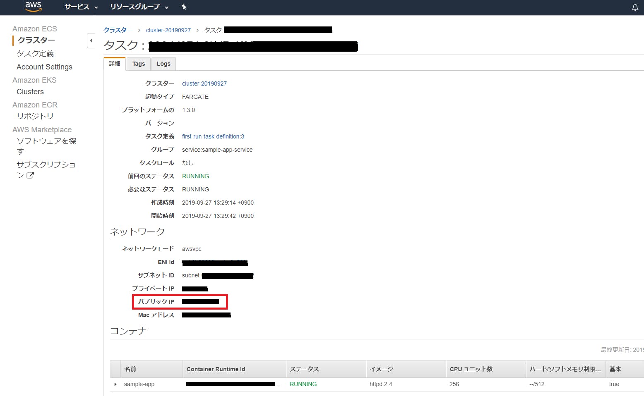The image size is (644, 396).
Task: Click start time 2019-09-27 13:29:42 +0900
Action: click(x=218, y=216)
